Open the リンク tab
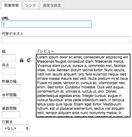 tap(31, 6)
